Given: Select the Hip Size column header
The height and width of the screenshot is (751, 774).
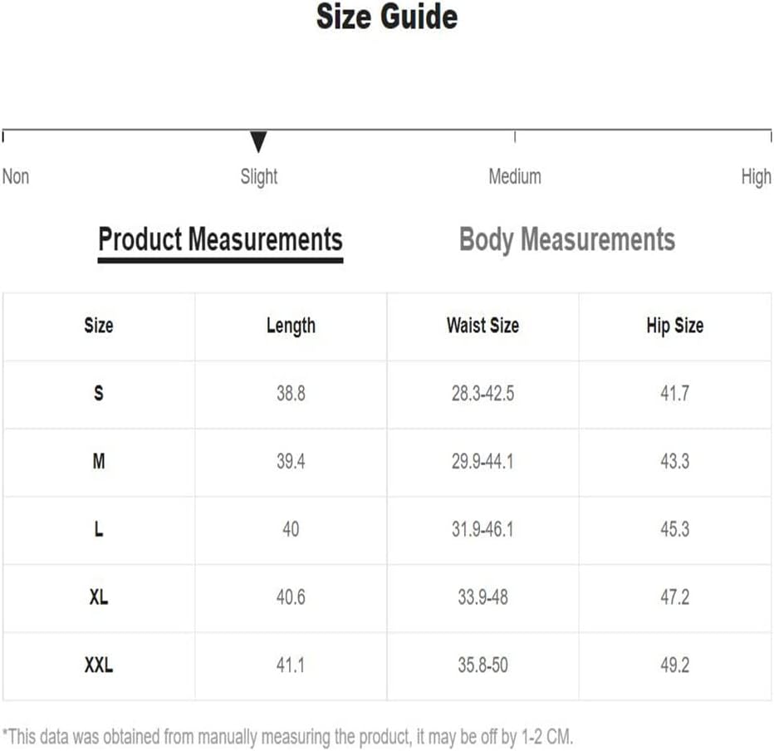Looking at the screenshot, I should coord(675,326).
